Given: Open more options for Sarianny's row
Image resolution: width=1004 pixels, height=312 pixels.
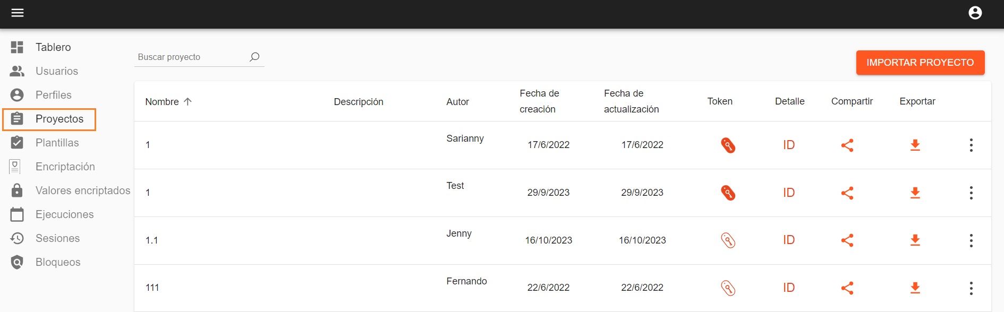Looking at the screenshot, I should click(971, 145).
